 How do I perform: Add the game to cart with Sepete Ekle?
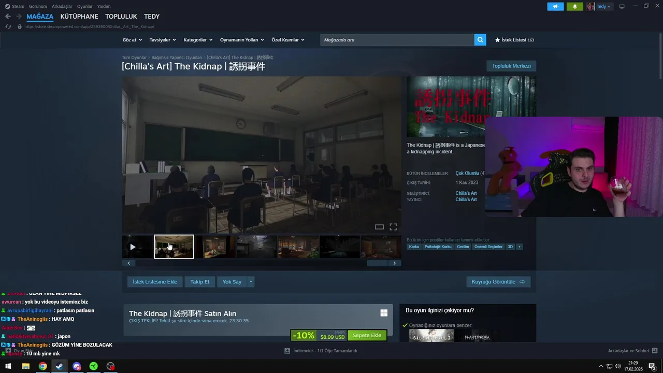click(367, 335)
